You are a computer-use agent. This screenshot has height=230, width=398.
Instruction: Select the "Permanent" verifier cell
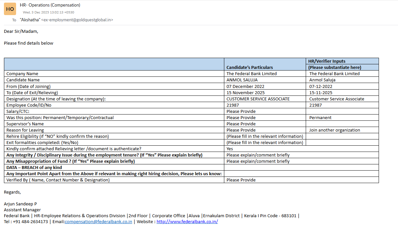click(x=320, y=117)
